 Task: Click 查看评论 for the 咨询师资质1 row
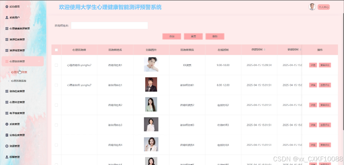tap(325, 85)
